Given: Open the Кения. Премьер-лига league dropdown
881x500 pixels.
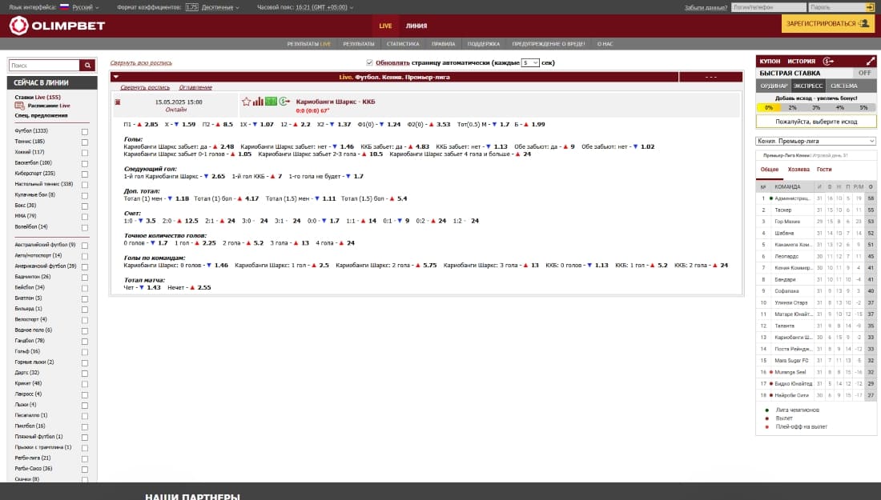Looking at the screenshot, I should coord(815,141).
